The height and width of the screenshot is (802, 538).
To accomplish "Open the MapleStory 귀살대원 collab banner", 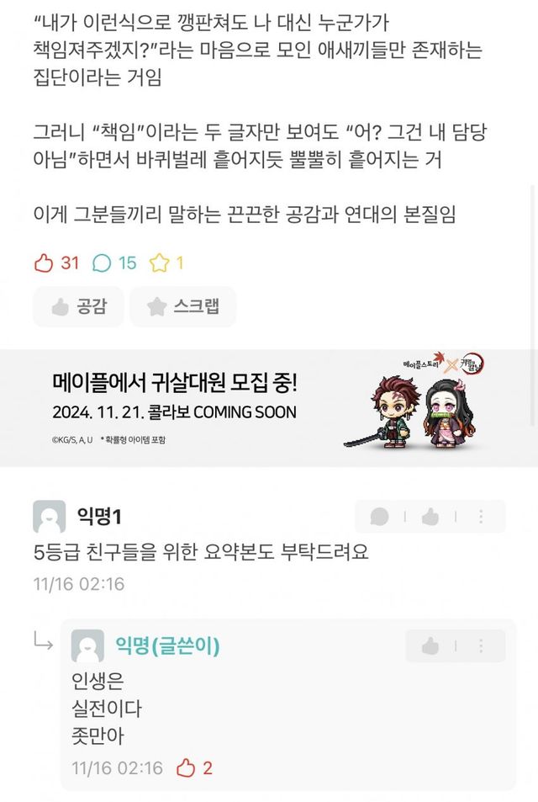I will tap(269, 407).
